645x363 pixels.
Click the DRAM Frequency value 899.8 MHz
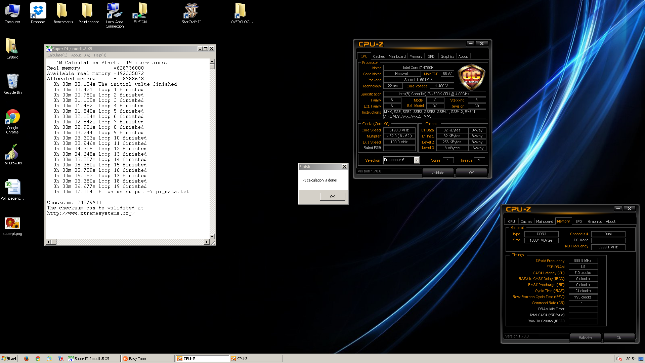click(x=583, y=260)
